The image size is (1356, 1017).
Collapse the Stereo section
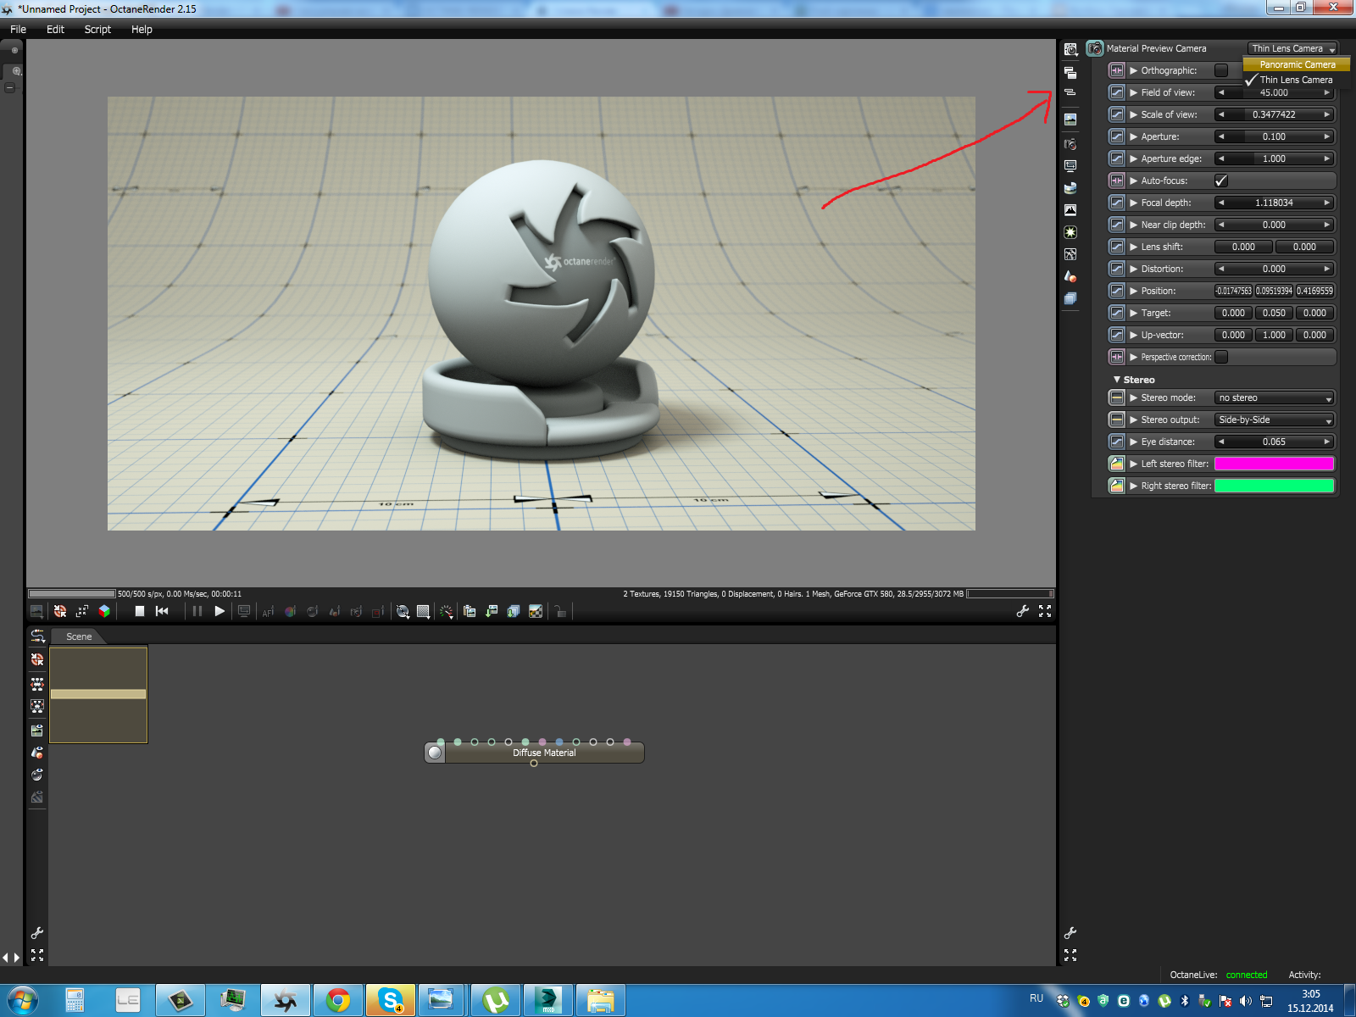(x=1117, y=380)
